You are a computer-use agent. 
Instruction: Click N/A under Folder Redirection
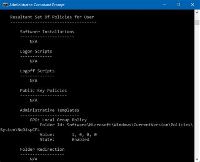coord(34,159)
